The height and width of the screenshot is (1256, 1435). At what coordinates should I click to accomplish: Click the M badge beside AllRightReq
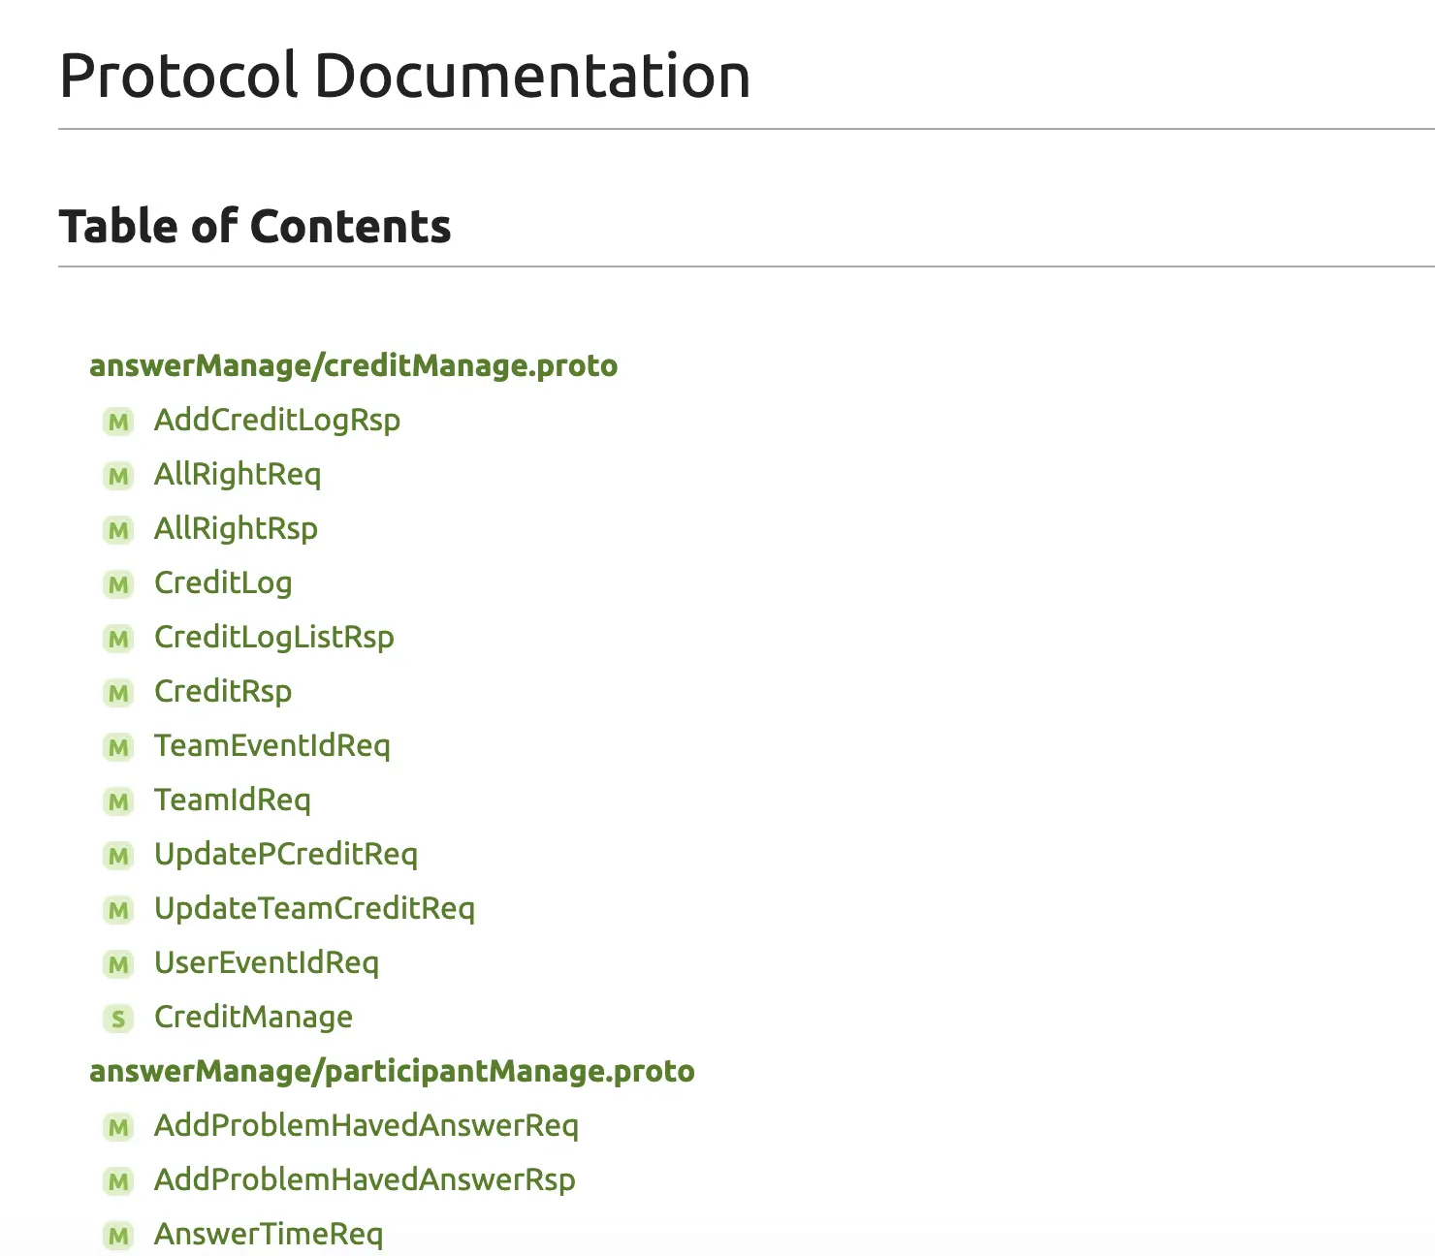tap(118, 476)
